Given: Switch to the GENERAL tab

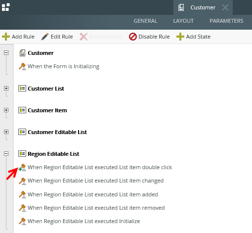Looking at the screenshot, I should pos(145,21).
